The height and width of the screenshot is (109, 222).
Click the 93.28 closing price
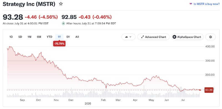point(13,17)
